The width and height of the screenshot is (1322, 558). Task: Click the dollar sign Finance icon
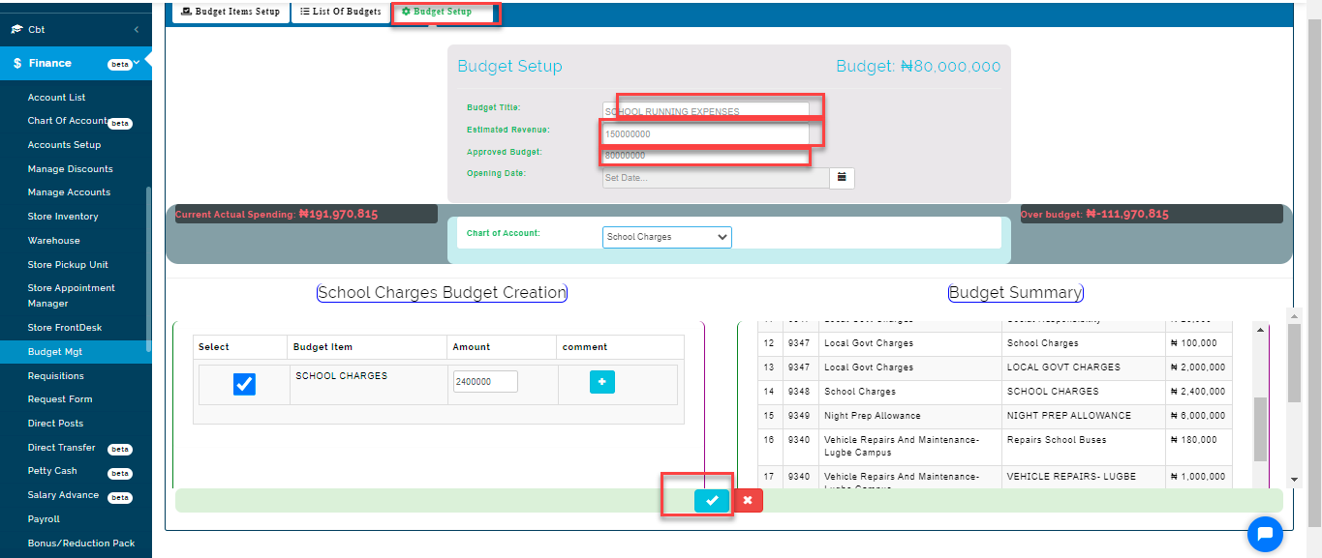click(x=17, y=63)
